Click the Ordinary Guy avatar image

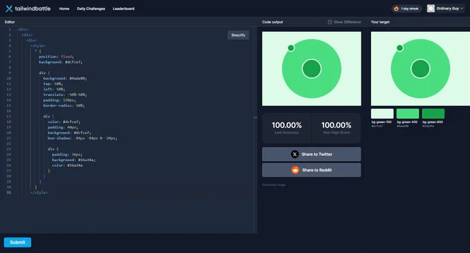pos(431,9)
